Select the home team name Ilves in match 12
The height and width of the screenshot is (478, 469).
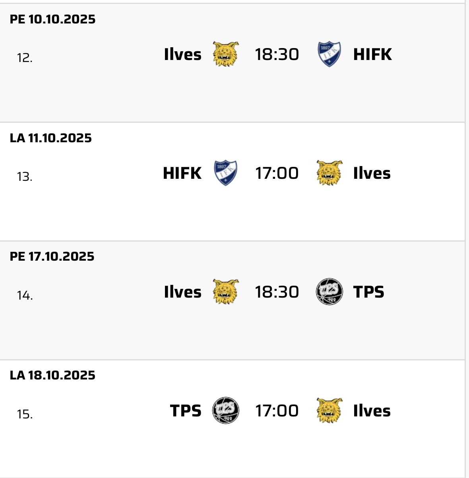[183, 54]
